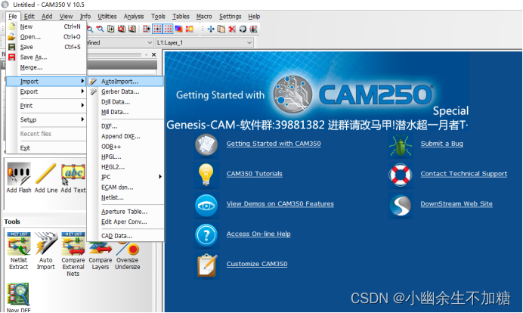Open the Compare External Nets tool
This screenshot has height=313, width=523.
(73, 244)
